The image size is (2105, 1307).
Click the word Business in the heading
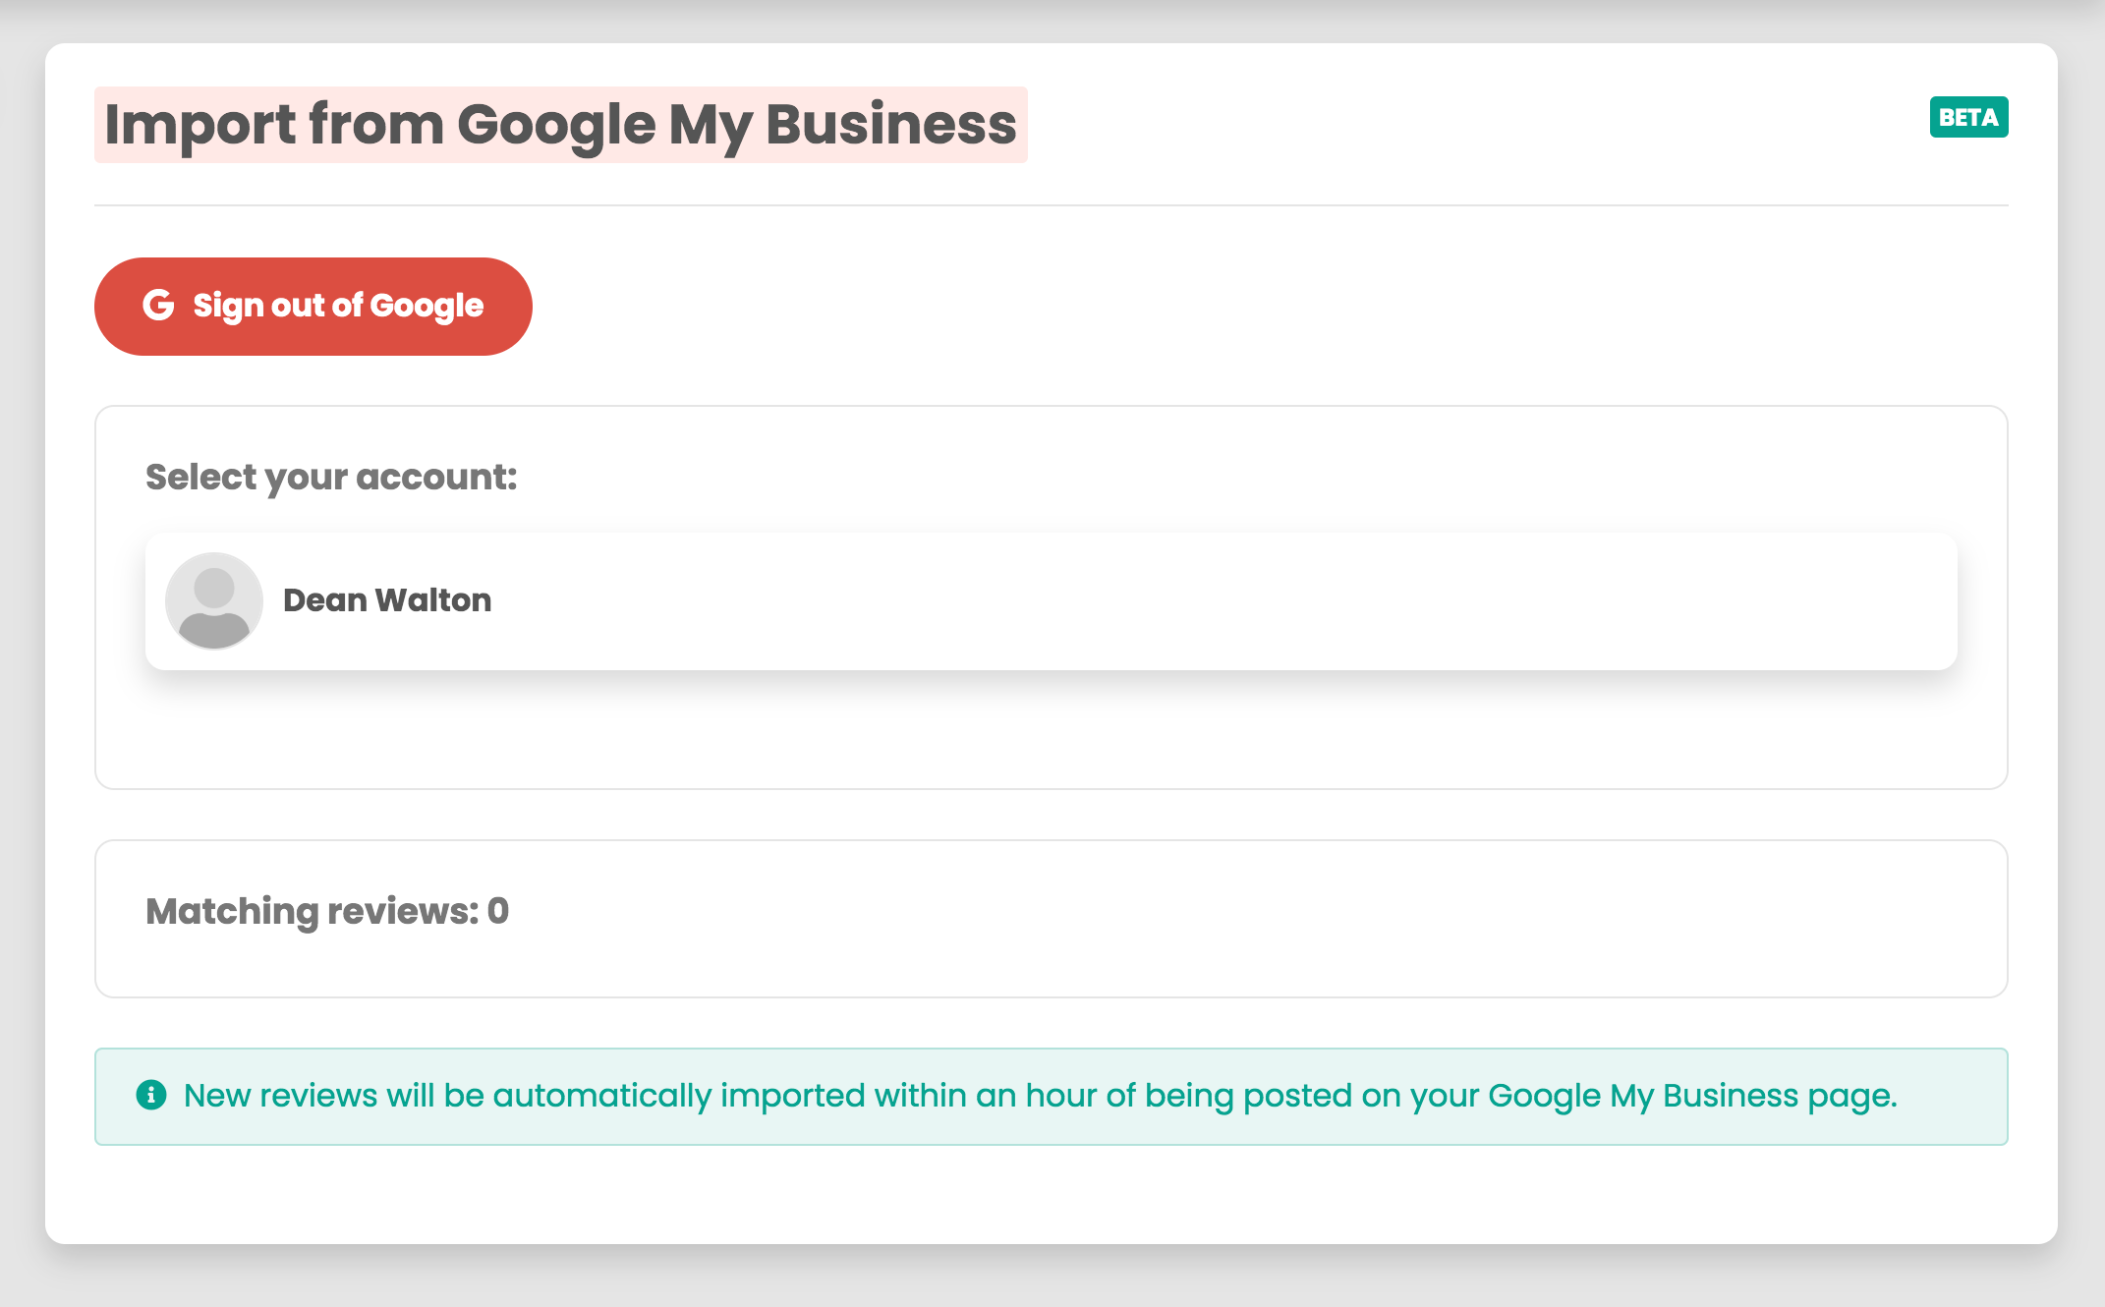click(890, 125)
